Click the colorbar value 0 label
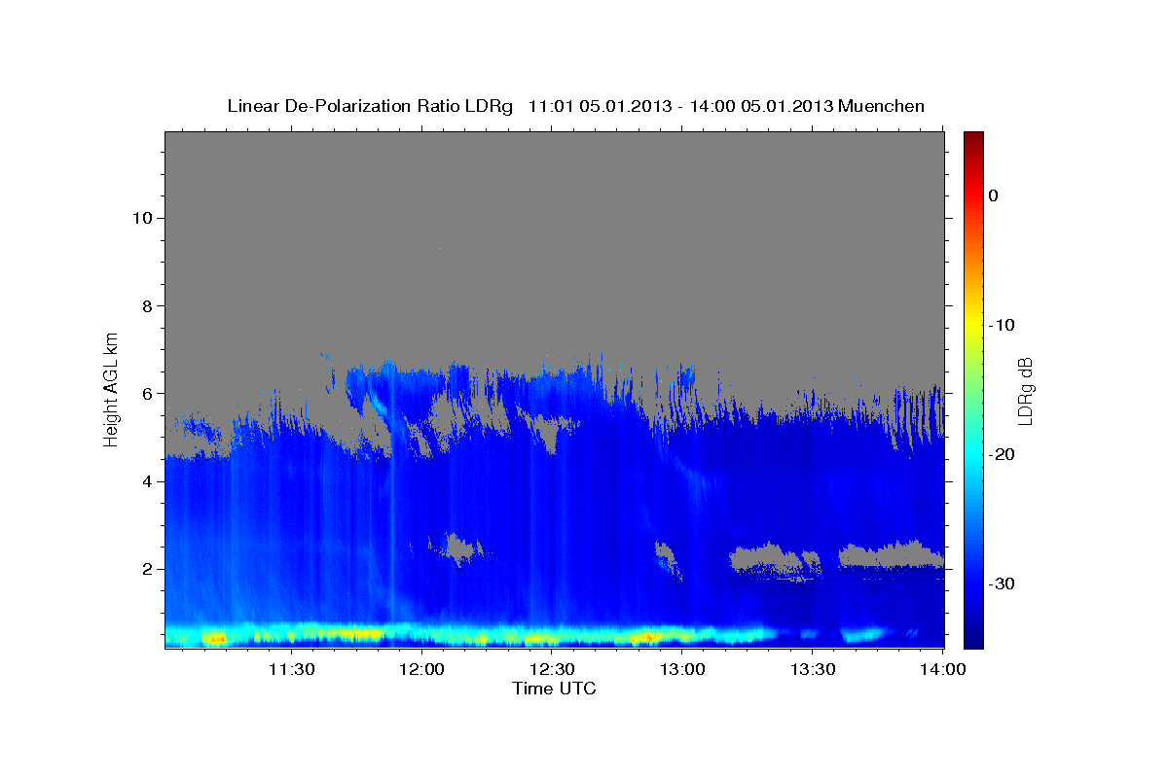The height and width of the screenshot is (778, 1168). pos(994,195)
